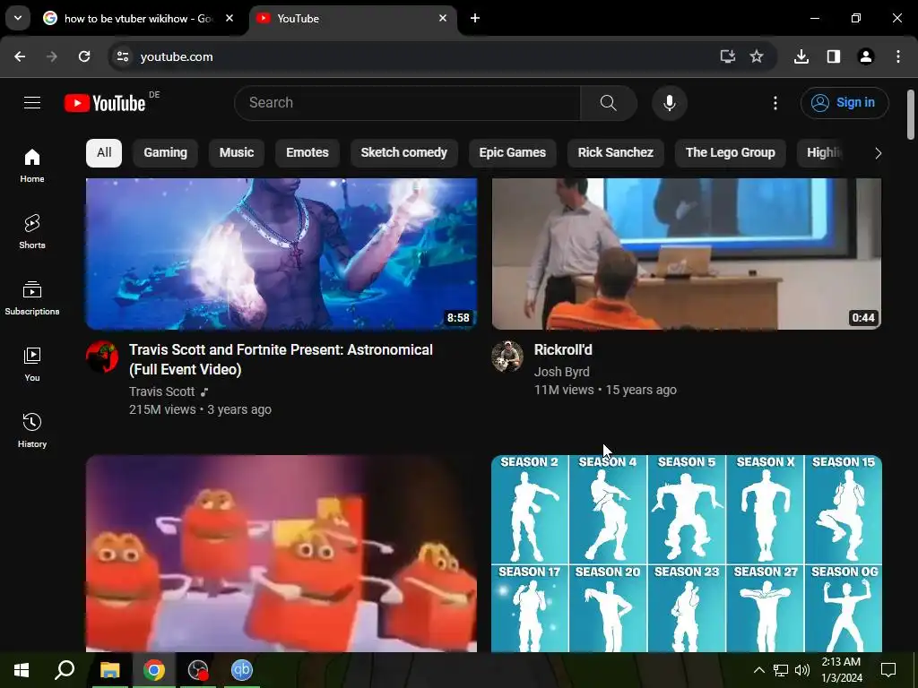The width and height of the screenshot is (918, 688).
Task: Open Chrome profile avatar
Action: tap(866, 56)
